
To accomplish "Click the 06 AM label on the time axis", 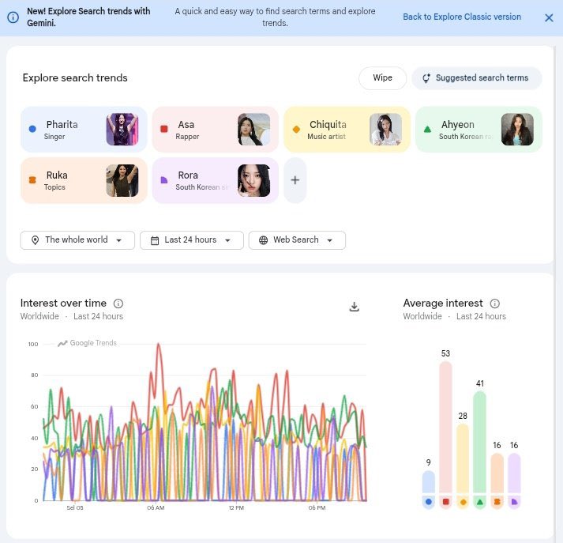I will (x=156, y=507).
